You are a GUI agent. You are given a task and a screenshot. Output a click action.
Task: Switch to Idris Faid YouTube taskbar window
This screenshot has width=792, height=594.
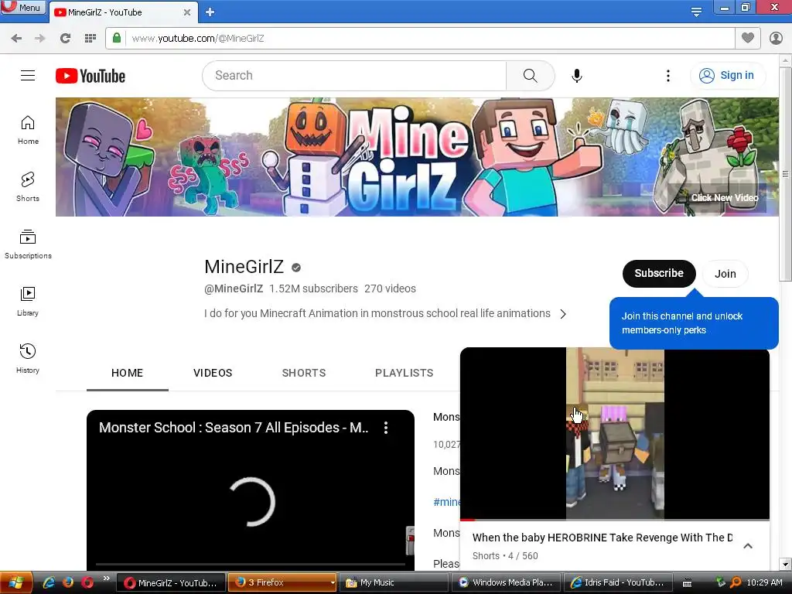click(x=617, y=582)
